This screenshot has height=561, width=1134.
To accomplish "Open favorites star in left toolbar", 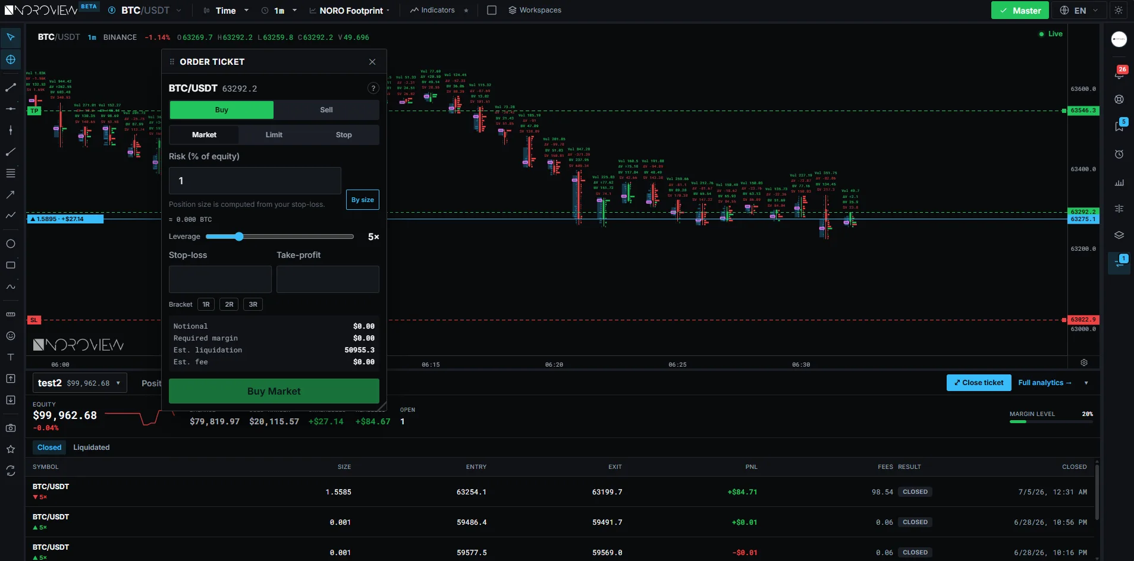I will click(11, 449).
